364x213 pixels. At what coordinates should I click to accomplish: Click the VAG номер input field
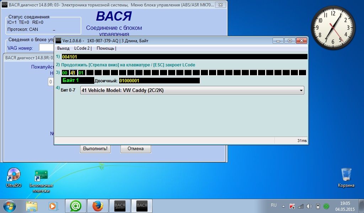(47, 48)
